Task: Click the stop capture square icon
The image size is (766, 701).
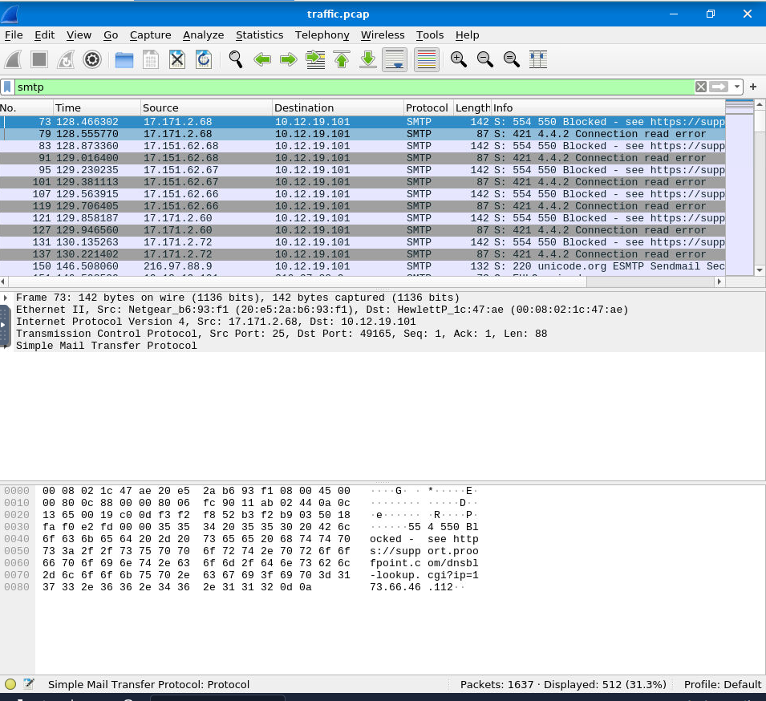Action: tap(39, 59)
